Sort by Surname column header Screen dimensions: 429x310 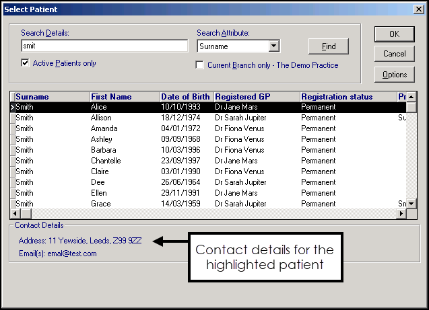51,97
